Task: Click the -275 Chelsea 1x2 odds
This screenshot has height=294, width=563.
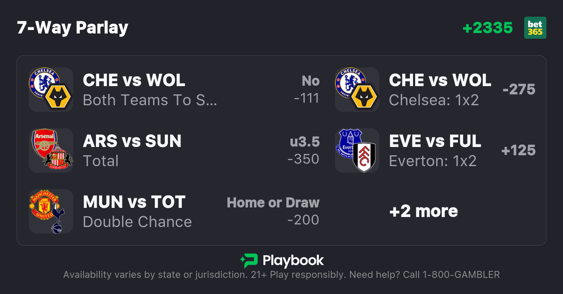Action: tap(519, 90)
